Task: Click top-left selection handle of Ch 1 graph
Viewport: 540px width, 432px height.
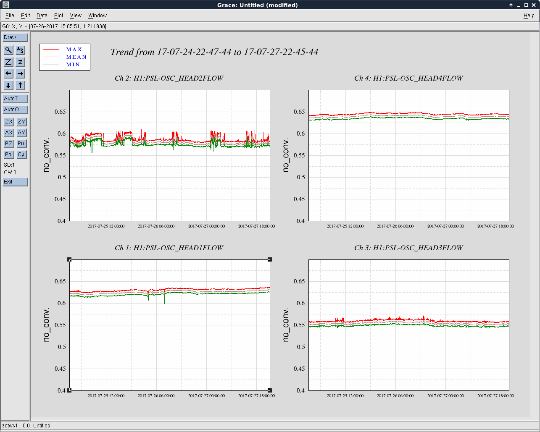Action: click(x=69, y=259)
